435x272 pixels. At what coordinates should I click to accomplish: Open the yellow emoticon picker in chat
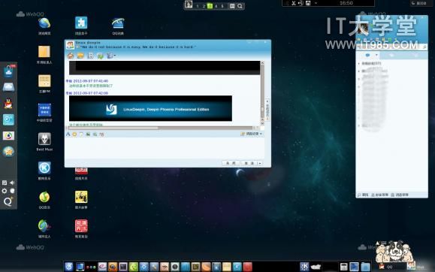[x=74, y=134]
